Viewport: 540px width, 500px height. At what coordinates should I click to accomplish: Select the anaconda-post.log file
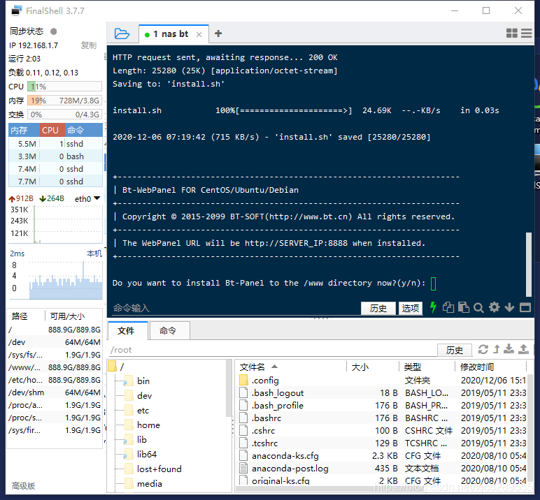(x=383, y=469)
